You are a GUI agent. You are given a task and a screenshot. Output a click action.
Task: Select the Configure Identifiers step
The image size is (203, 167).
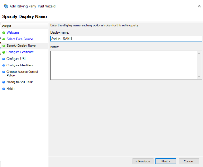[x=19, y=65]
